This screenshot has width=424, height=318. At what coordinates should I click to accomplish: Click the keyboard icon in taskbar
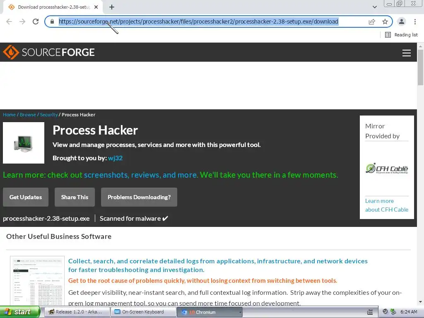[370, 312]
